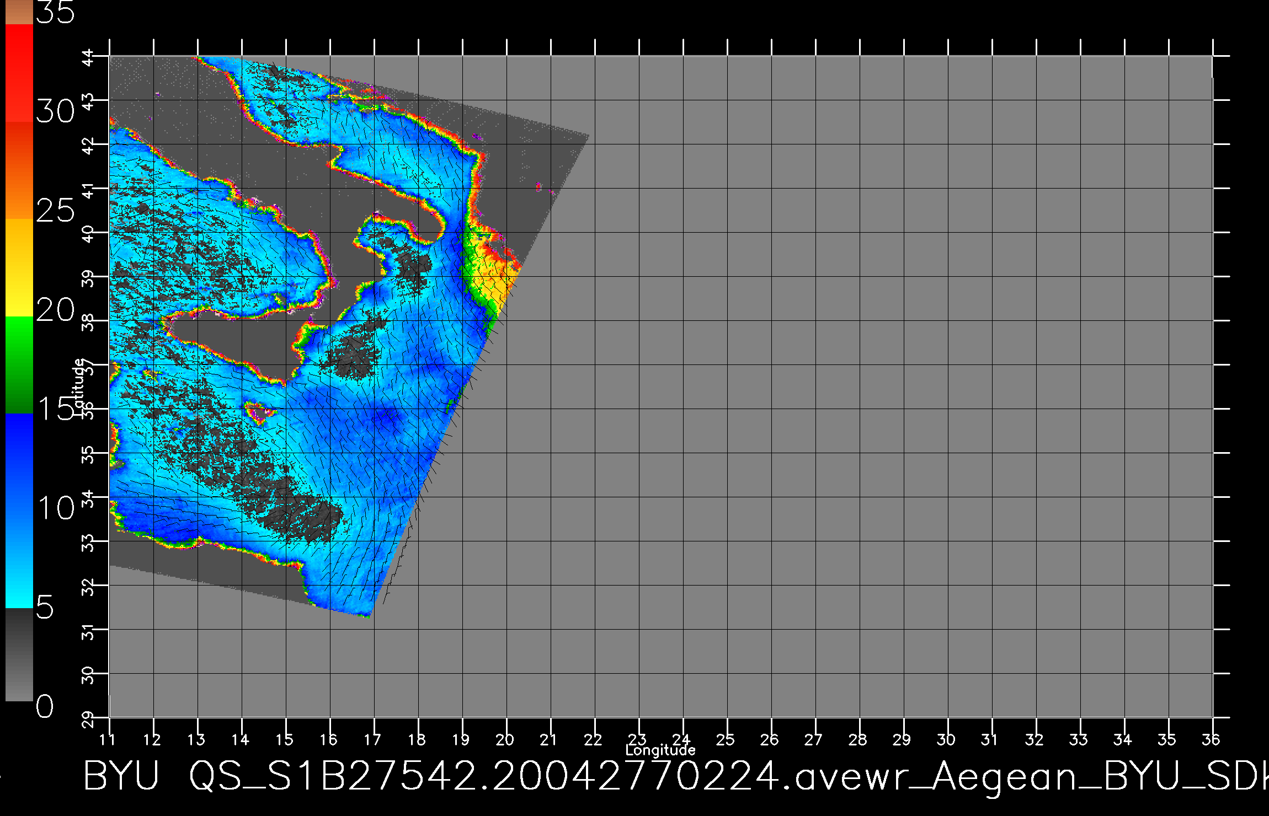Viewport: 1269px width, 816px height.
Task: Click the colorbar scale label 25
Action: pyautogui.click(x=55, y=211)
